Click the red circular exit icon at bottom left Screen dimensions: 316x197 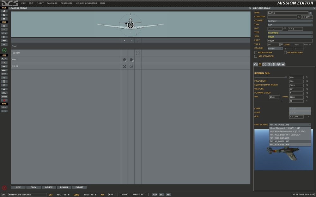pyautogui.click(x=4, y=188)
